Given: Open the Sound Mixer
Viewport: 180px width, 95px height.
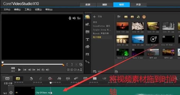Looking at the screenshot, I should pyautogui.click(x=59, y=79).
